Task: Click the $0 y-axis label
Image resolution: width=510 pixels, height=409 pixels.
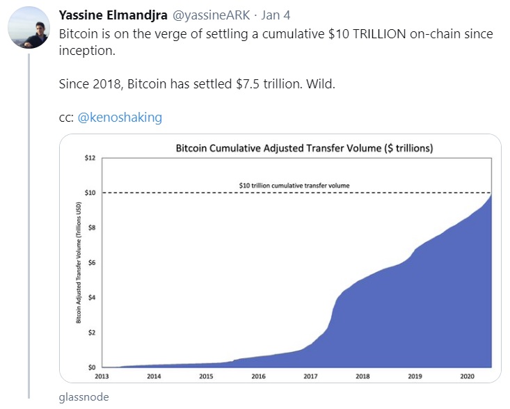Action: tap(91, 367)
